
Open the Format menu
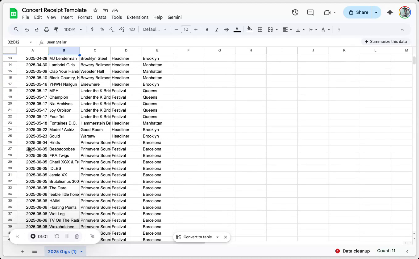click(x=85, y=17)
